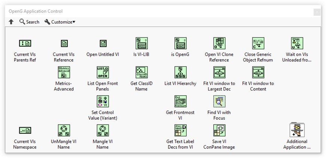The height and width of the screenshot is (158, 326).
Task: Go up to the owning palette
Action: (11, 22)
